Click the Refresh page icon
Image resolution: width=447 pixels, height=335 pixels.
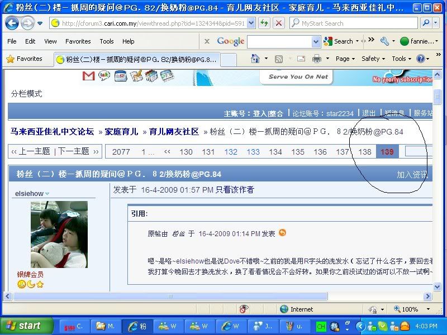click(264, 23)
